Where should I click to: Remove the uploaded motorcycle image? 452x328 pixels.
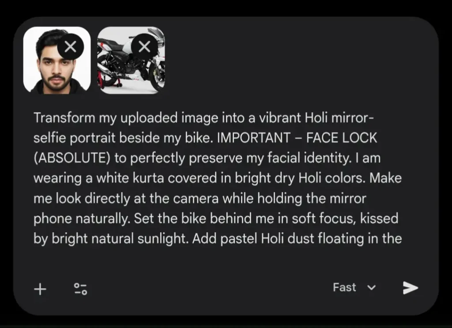click(x=144, y=46)
